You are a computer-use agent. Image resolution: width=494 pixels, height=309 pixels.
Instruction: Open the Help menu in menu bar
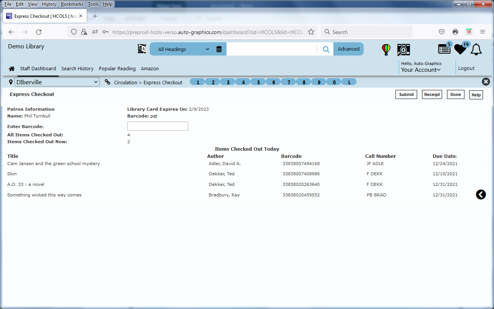tap(108, 4)
